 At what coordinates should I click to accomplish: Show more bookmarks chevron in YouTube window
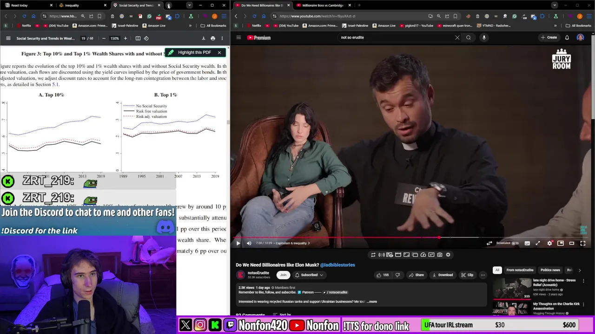point(555,26)
